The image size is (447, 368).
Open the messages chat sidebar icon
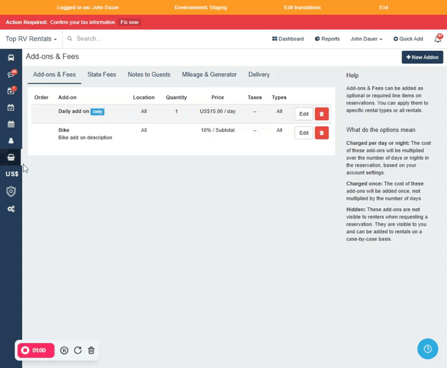11,74
